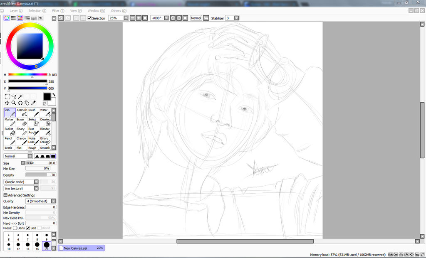This screenshot has height=258, width=426.
Task: Open the Stabilizer level dropdown
Action: coord(236,18)
